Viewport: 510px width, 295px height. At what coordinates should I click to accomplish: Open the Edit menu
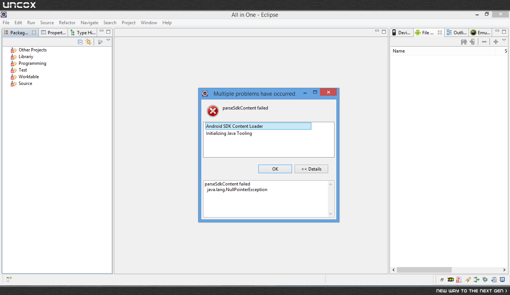pos(18,23)
